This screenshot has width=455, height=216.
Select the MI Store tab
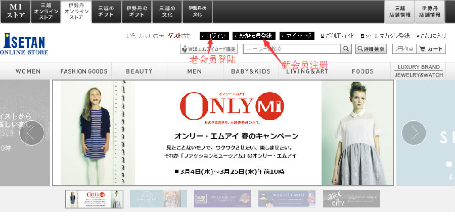point(15,11)
